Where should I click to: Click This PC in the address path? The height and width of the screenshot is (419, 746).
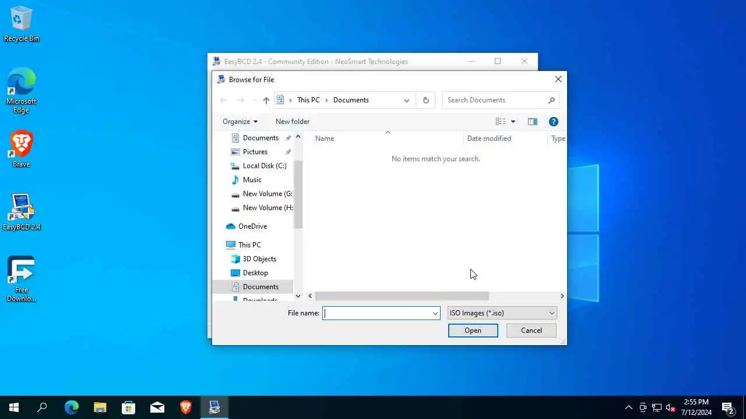[308, 100]
